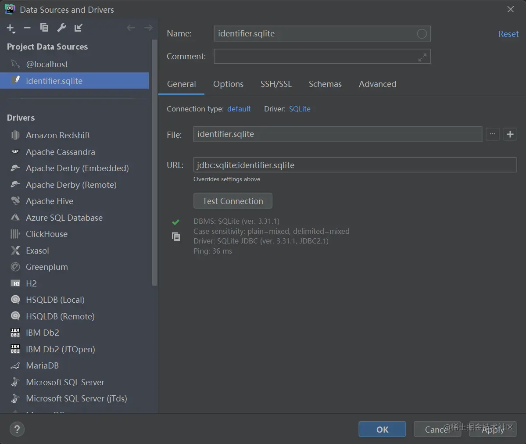Remove selected data source with minus icon
The width and height of the screenshot is (526, 444).
[27, 28]
